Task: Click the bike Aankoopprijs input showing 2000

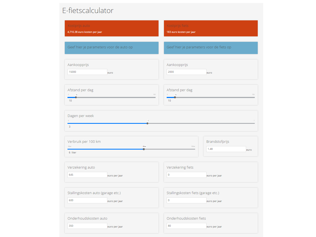Action: tap(186, 72)
